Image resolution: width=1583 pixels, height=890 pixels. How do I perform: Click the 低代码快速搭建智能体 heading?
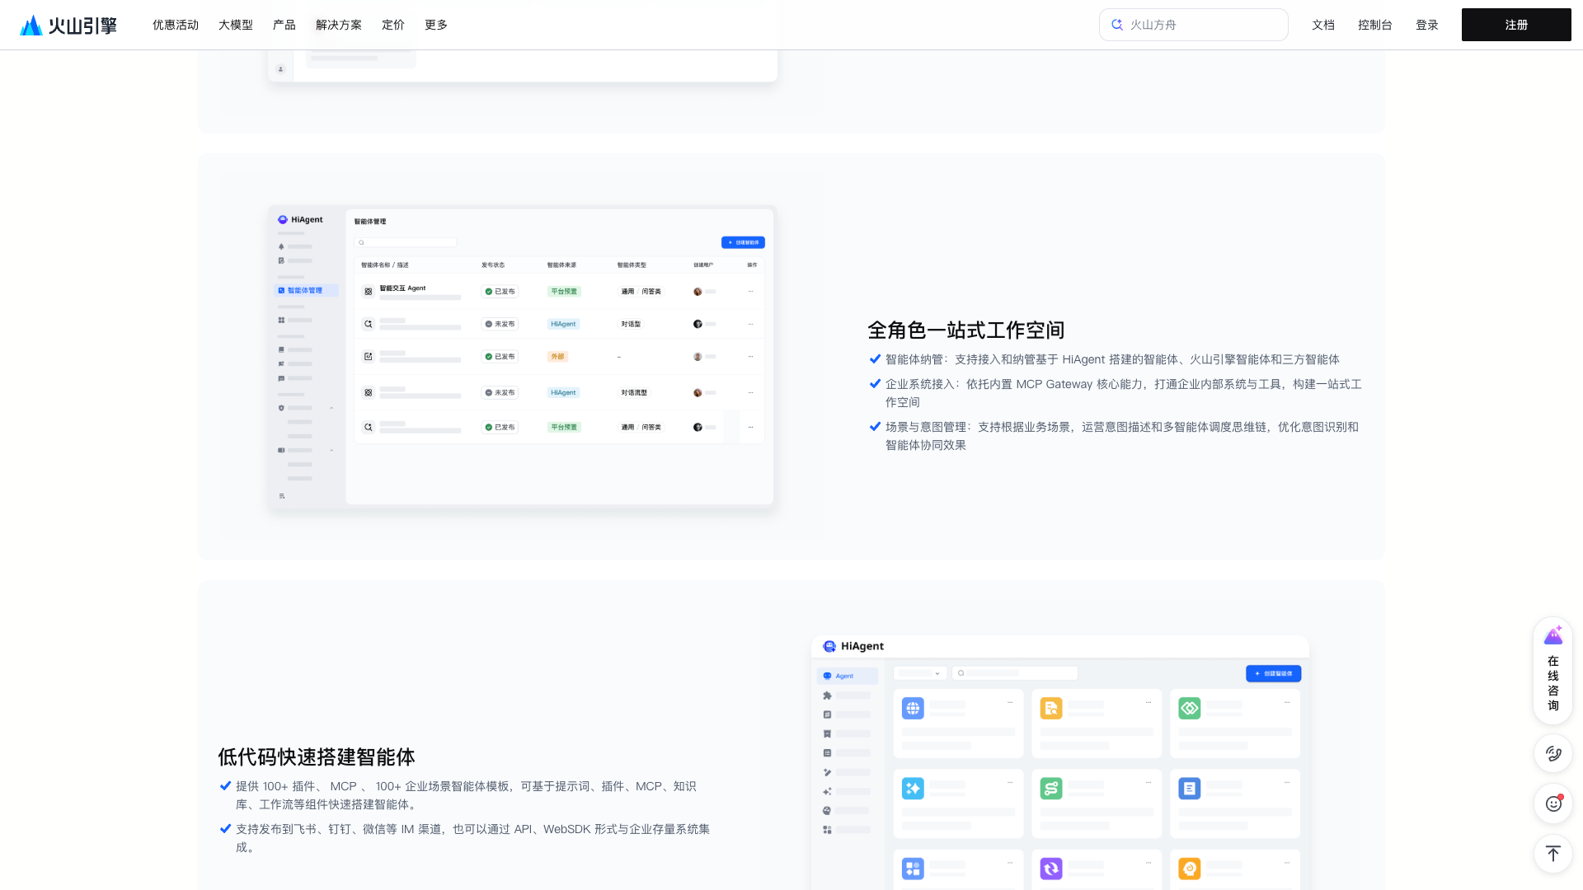pos(317,757)
